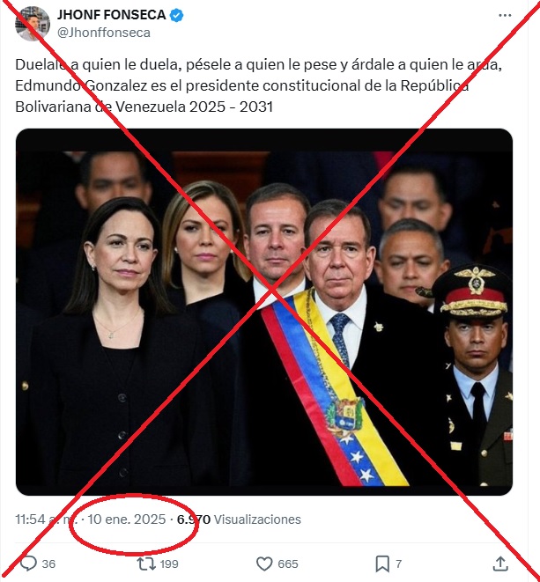Click the share upload icon
540x582 pixels.
click(x=500, y=564)
